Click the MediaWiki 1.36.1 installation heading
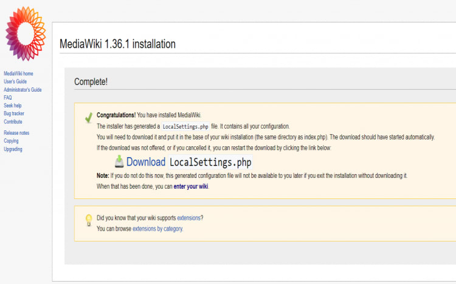The height and width of the screenshot is (284, 456). [117, 44]
